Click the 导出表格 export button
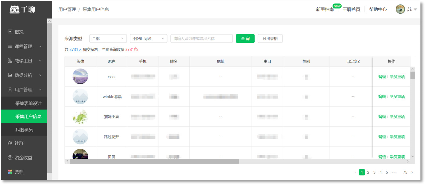 pos(270,39)
